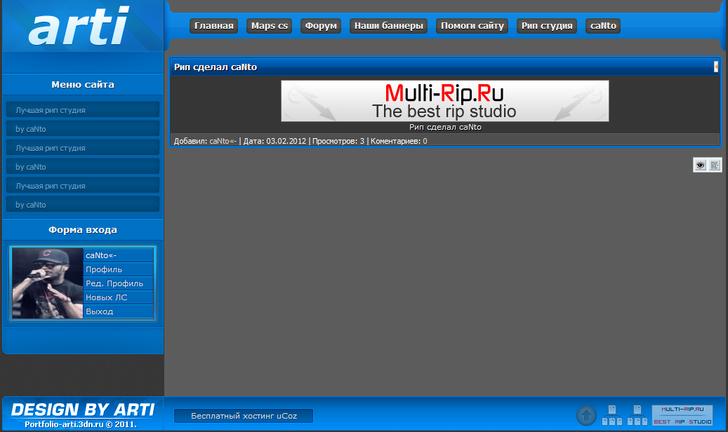The height and width of the screenshot is (432, 728).
Task: Click the caNto top navigation button
Action: pyautogui.click(x=603, y=26)
